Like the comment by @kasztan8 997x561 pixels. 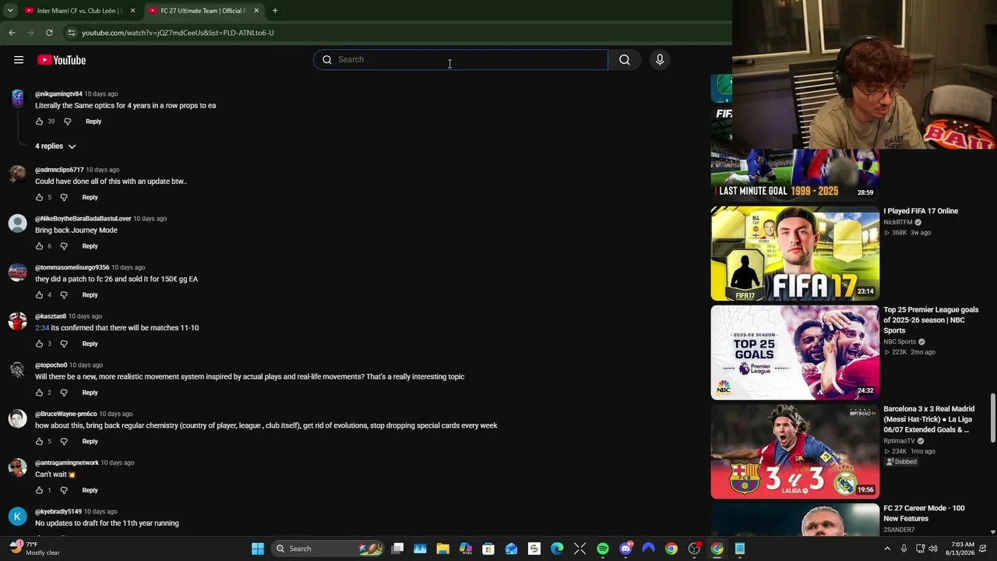point(39,344)
